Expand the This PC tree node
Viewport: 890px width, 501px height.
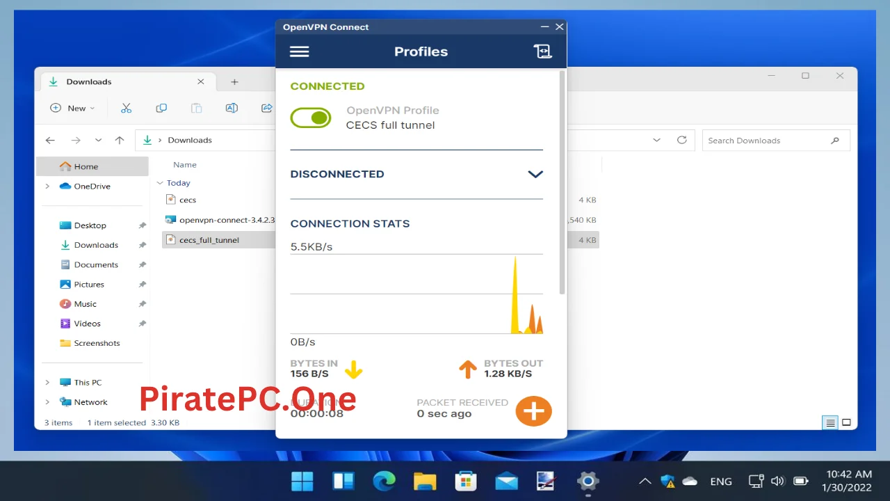(47, 382)
